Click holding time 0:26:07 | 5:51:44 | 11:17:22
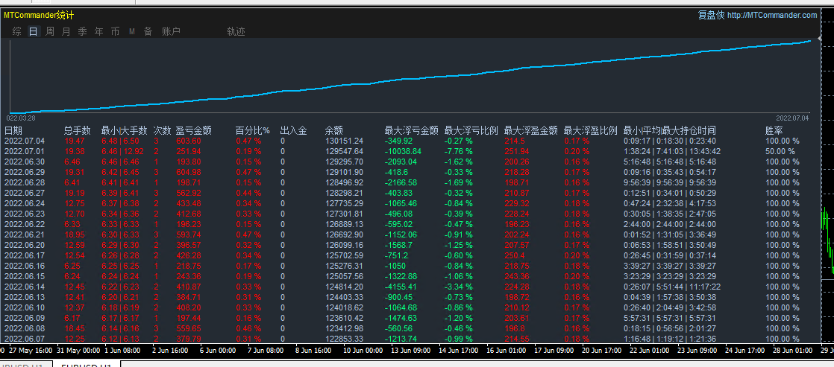Viewport: 834px width, 367px height. (672, 287)
